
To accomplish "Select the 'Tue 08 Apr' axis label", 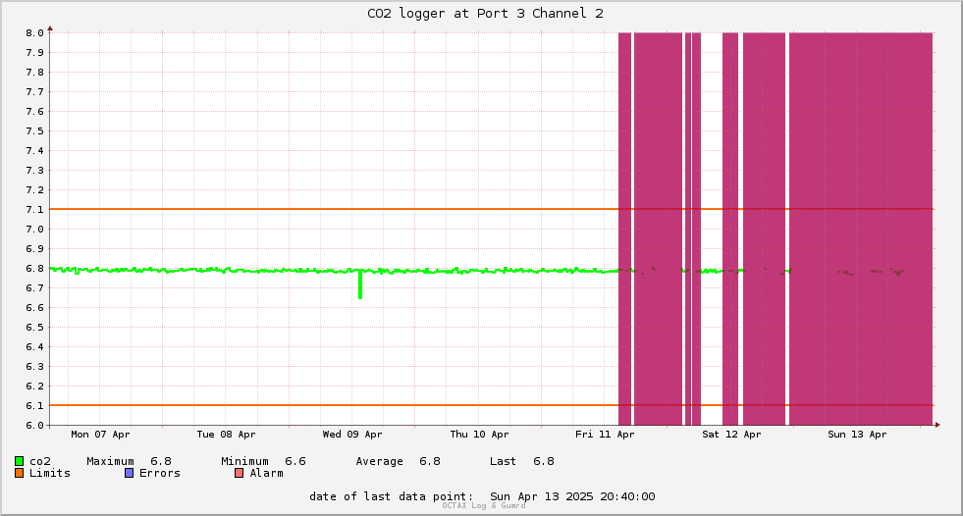I will pos(226,435).
